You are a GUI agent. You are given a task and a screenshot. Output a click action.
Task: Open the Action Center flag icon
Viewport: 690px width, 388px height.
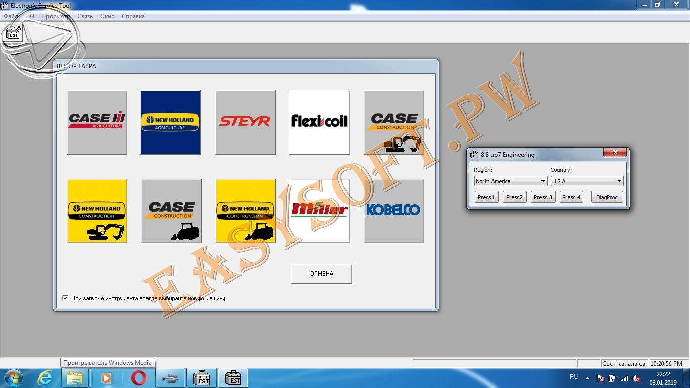coord(600,378)
